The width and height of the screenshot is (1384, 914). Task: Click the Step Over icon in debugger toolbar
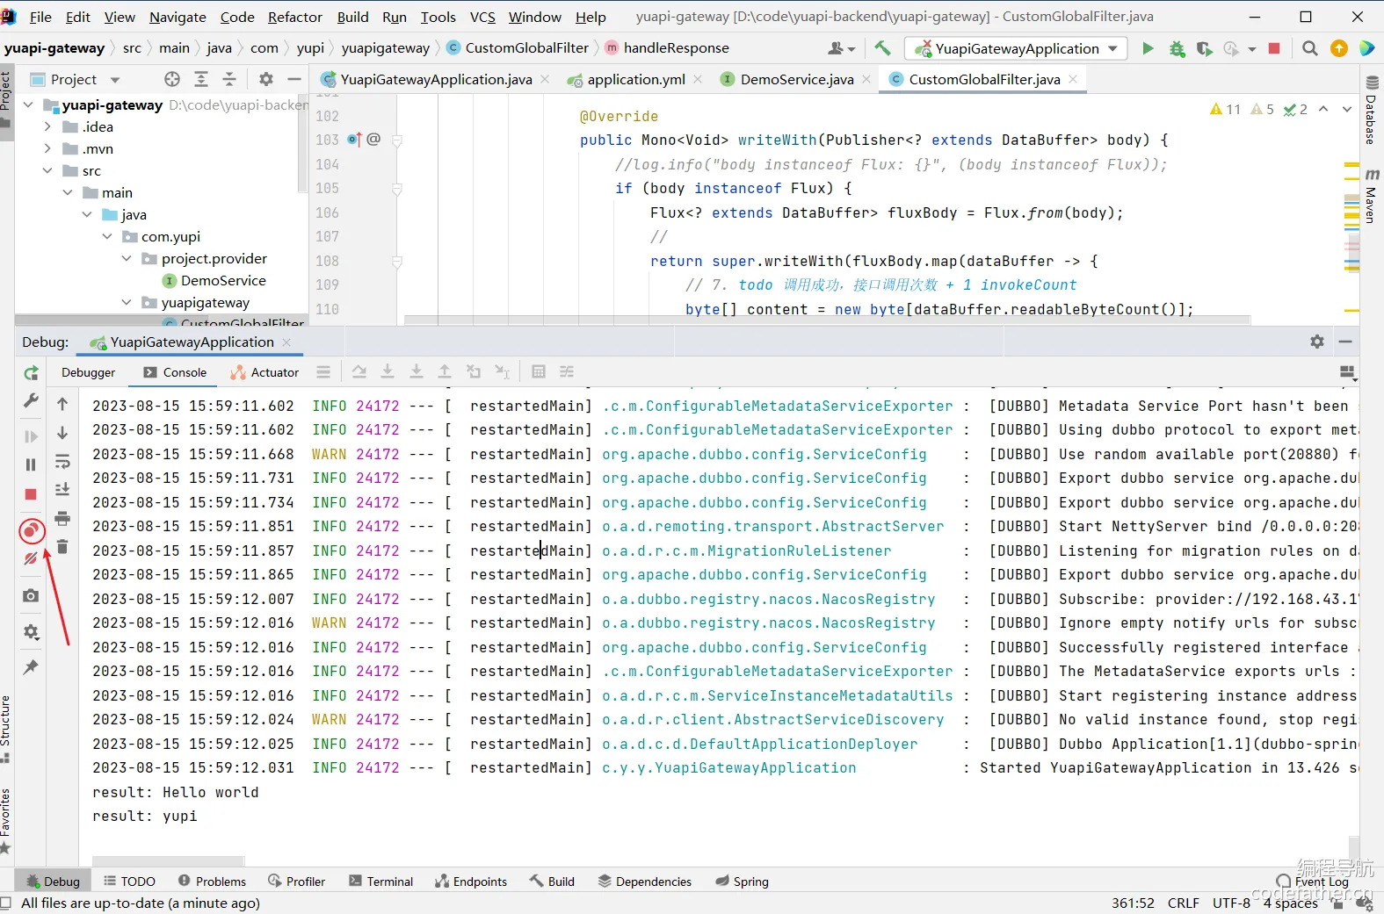pyautogui.click(x=359, y=372)
